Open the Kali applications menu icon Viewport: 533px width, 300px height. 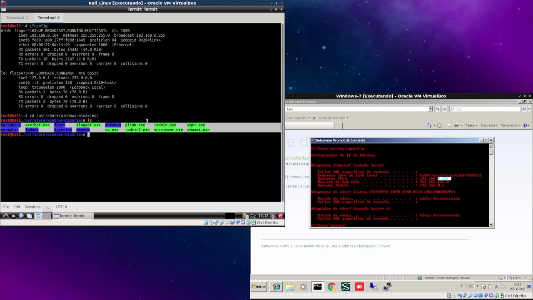[5, 216]
